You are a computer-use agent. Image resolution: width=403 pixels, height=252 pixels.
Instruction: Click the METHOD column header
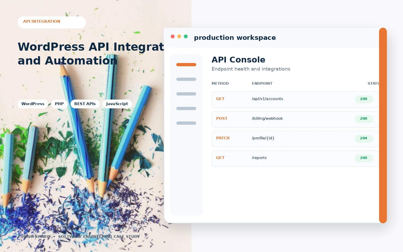220,83
